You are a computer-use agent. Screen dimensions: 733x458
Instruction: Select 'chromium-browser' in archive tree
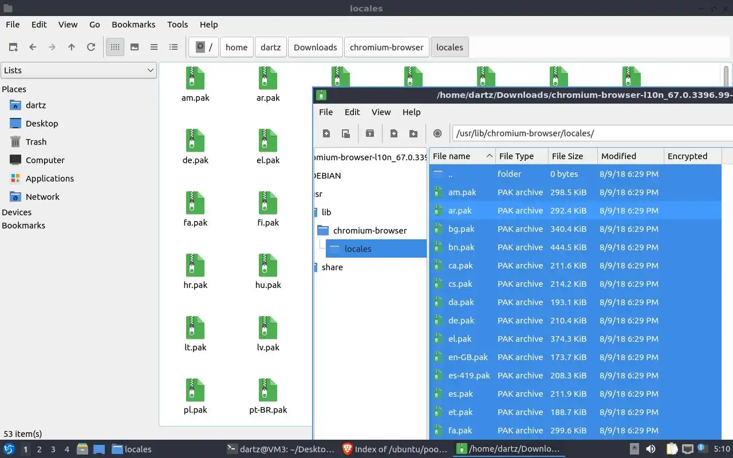(370, 231)
